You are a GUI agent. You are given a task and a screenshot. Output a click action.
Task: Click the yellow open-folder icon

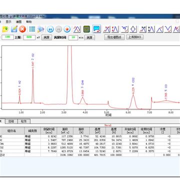[x=5, y=29]
